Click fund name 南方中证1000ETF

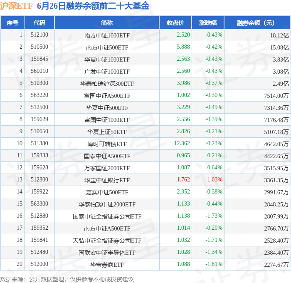[x=107, y=35]
